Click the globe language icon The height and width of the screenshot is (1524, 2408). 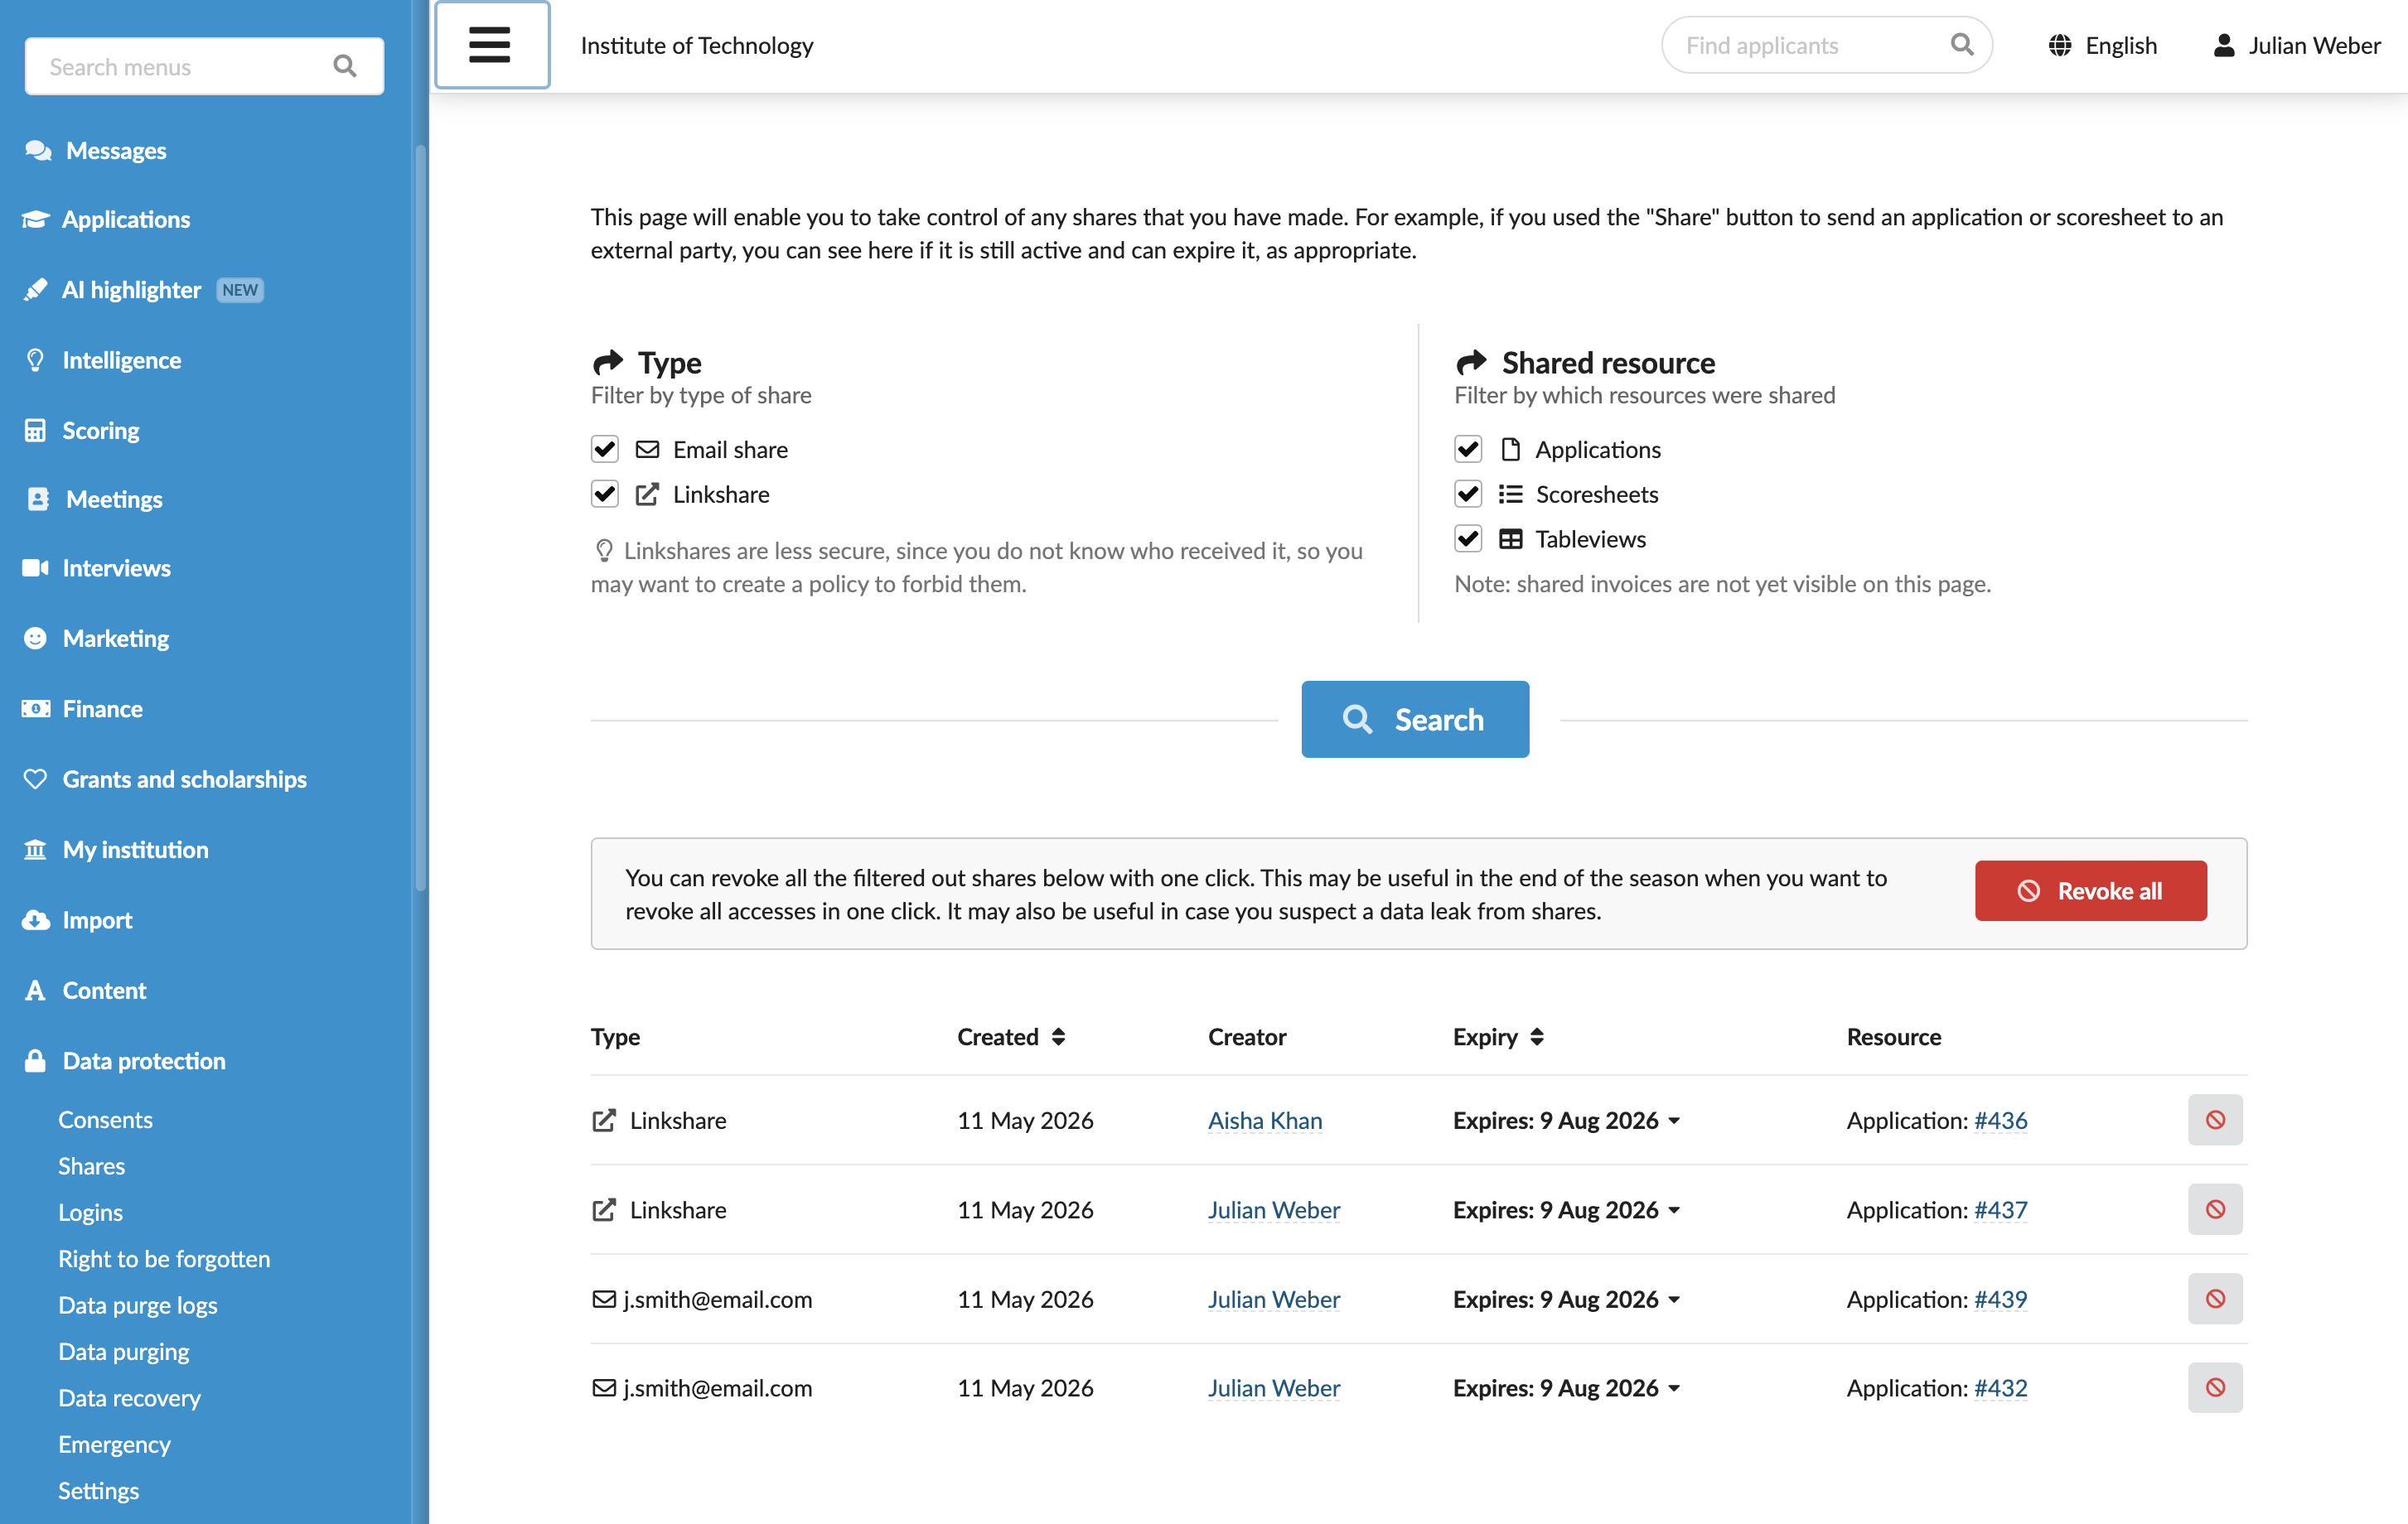(2059, 46)
